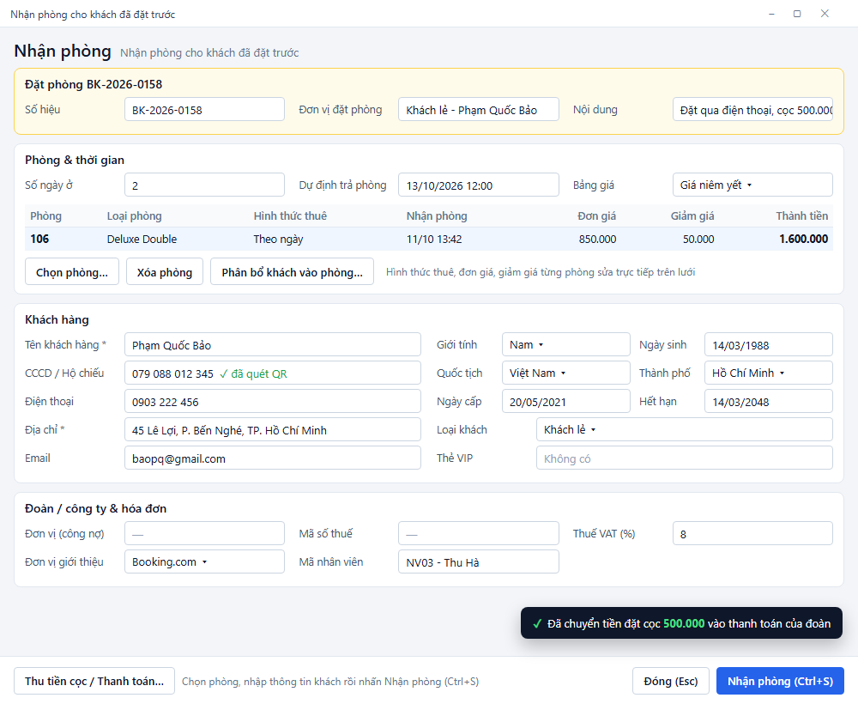Edit the Dự định trả phòng field
This screenshot has height=704, width=858.
click(478, 185)
